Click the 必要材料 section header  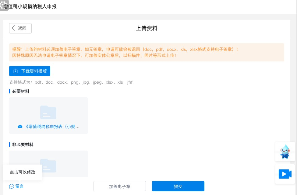coord(21,91)
